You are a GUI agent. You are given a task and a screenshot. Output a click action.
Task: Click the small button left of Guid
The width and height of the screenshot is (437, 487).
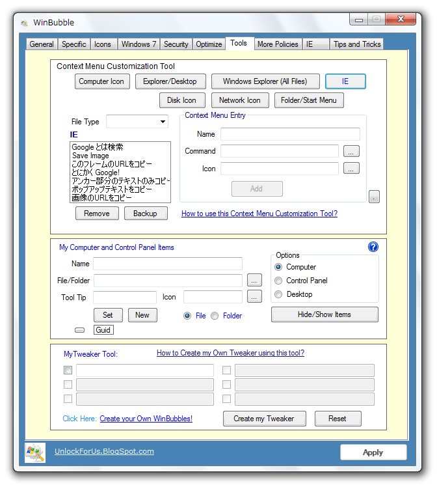point(80,330)
